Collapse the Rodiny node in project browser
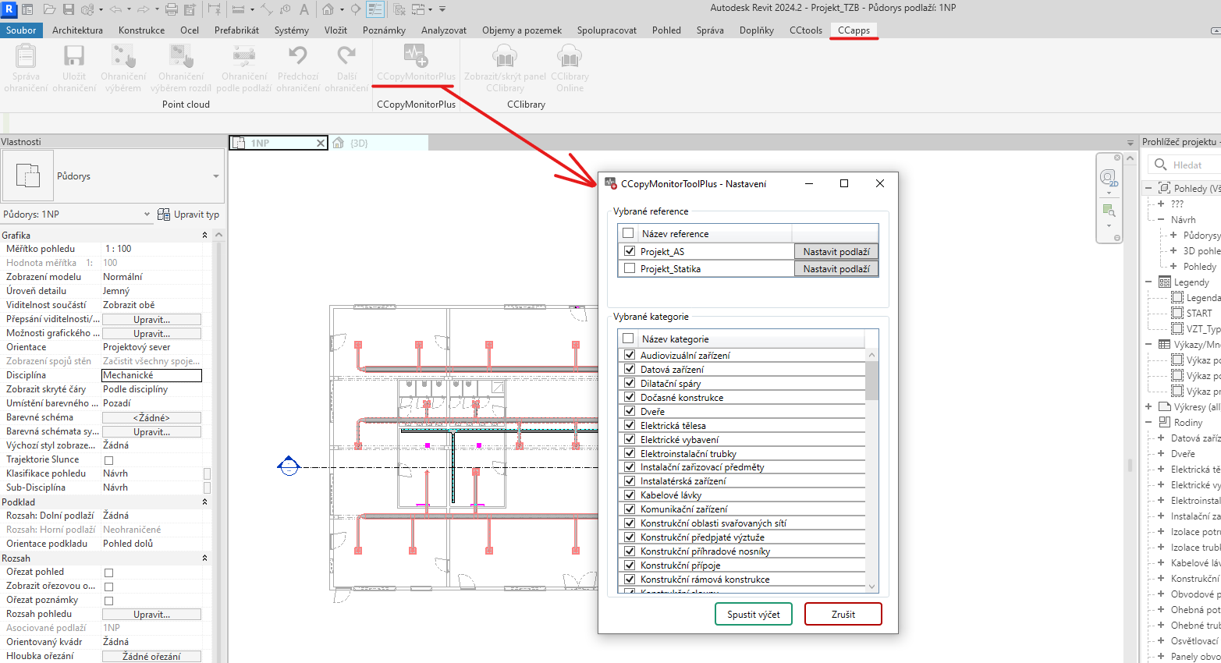The height and width of the screenshot is (663, 1221). click(1148, 422)
